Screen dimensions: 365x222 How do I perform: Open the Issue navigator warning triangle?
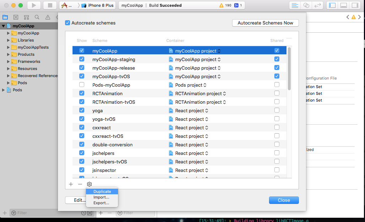tap(48, 17)
